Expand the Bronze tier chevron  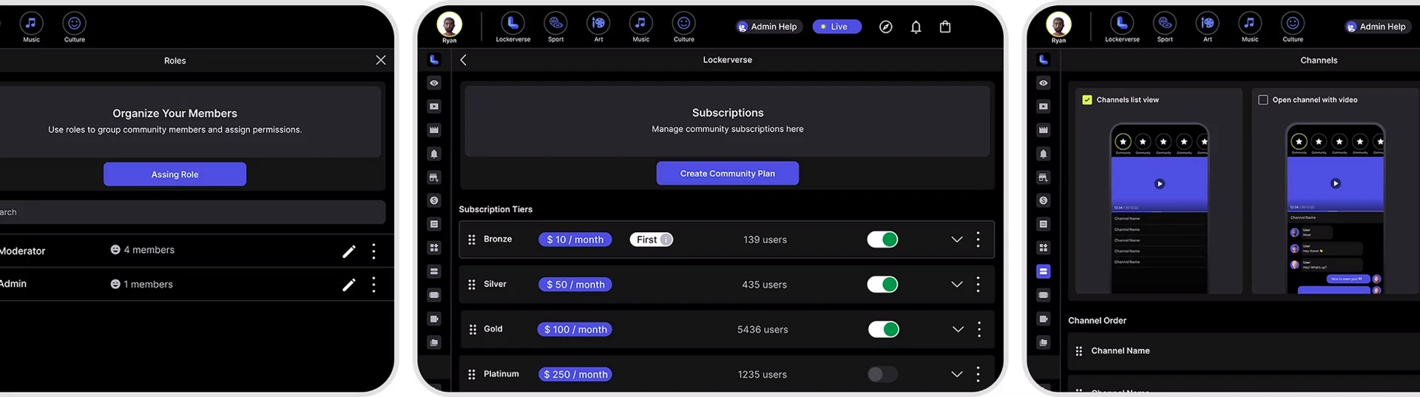956,240
